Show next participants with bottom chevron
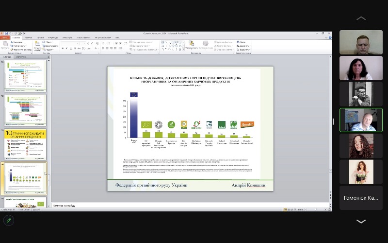Viewport: 388px width, 243px height. pos(361,221)
